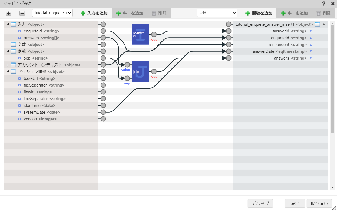The width and height of the screenshot is (337, 211).
Task: Click the systemDate connector node
Action: (103, 112)
